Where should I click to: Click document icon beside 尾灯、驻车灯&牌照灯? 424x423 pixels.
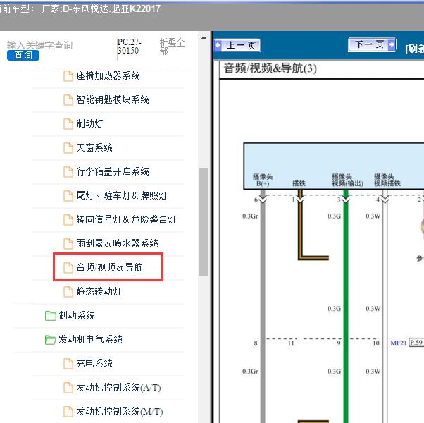click(68, 196)
